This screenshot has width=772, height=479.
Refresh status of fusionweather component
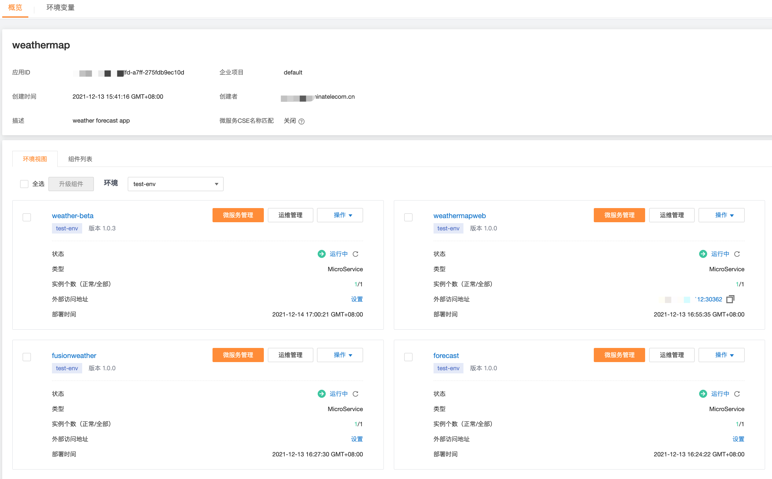[x=355, y=394]
